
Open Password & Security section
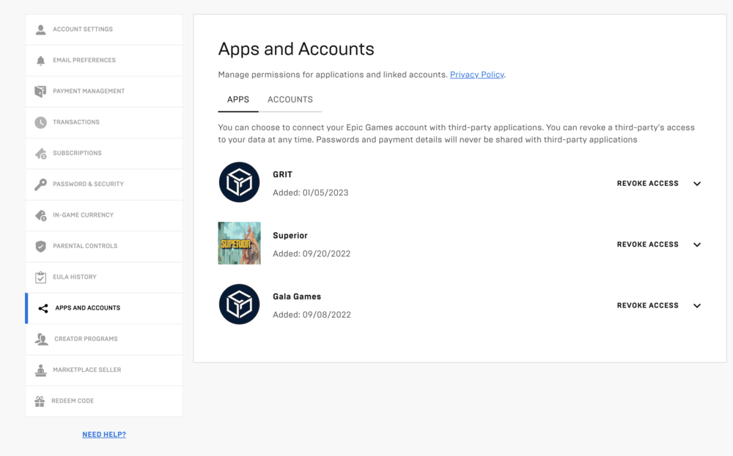pos(104,184)
